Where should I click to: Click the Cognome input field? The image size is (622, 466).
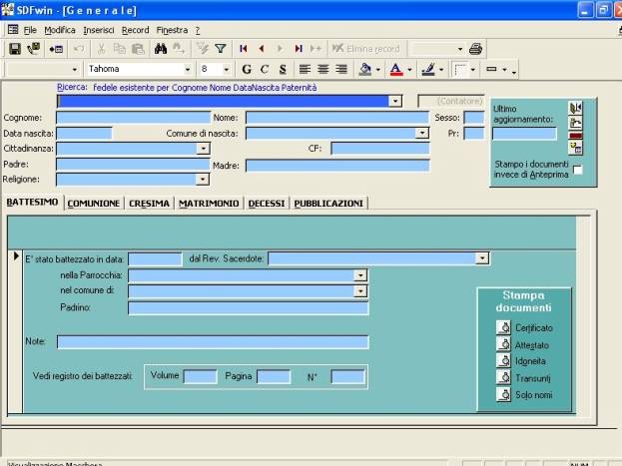point(134,118)
